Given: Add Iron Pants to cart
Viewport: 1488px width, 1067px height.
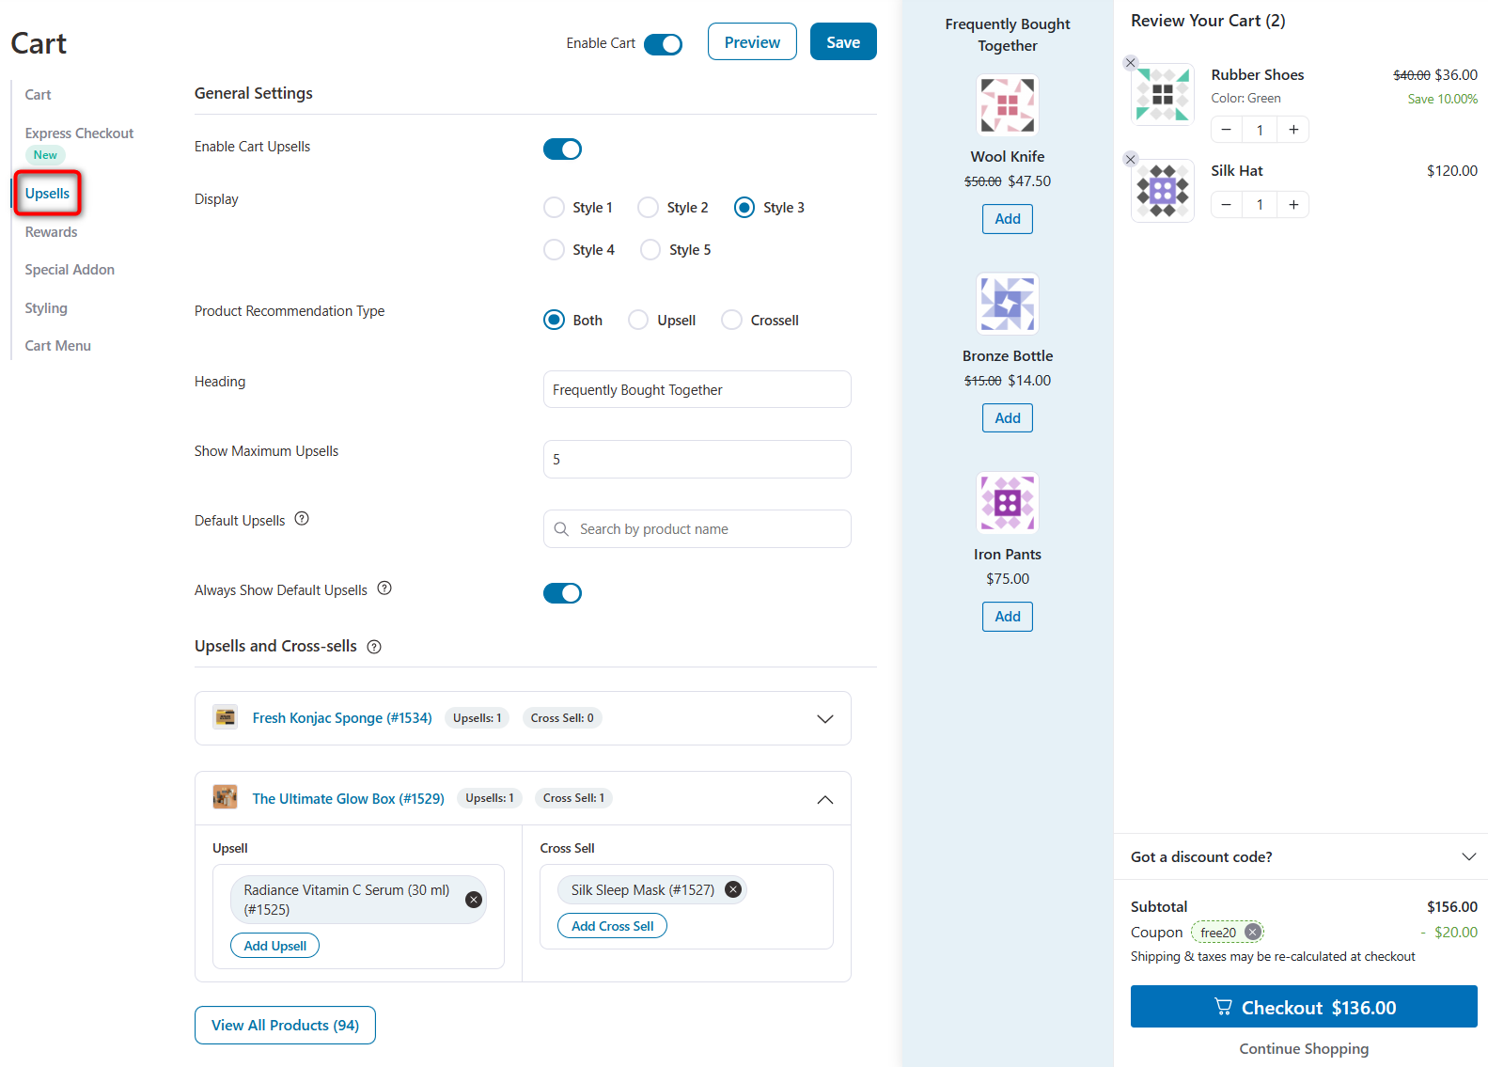Looking at the screenshot, I should tap(1008, 617).
